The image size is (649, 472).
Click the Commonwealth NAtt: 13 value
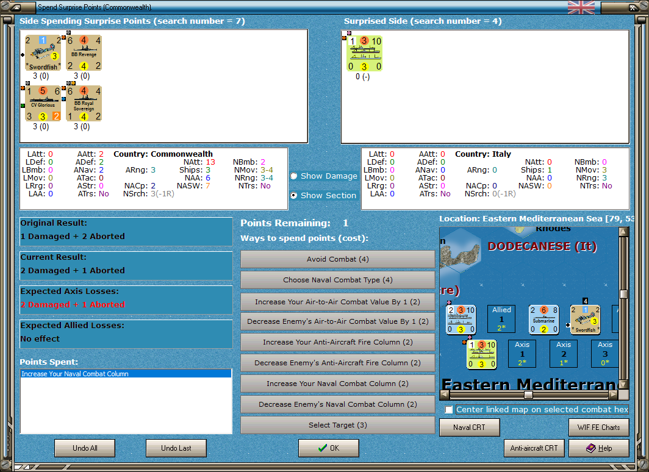(x=210, y=162)
